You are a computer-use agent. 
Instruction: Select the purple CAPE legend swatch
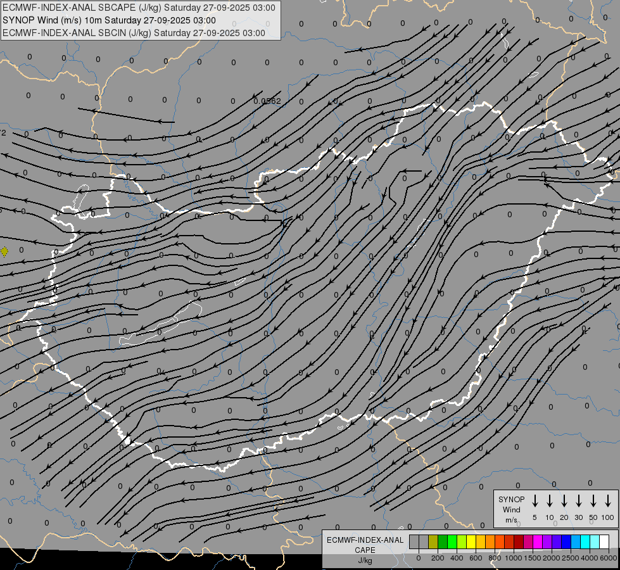(547, 541)
